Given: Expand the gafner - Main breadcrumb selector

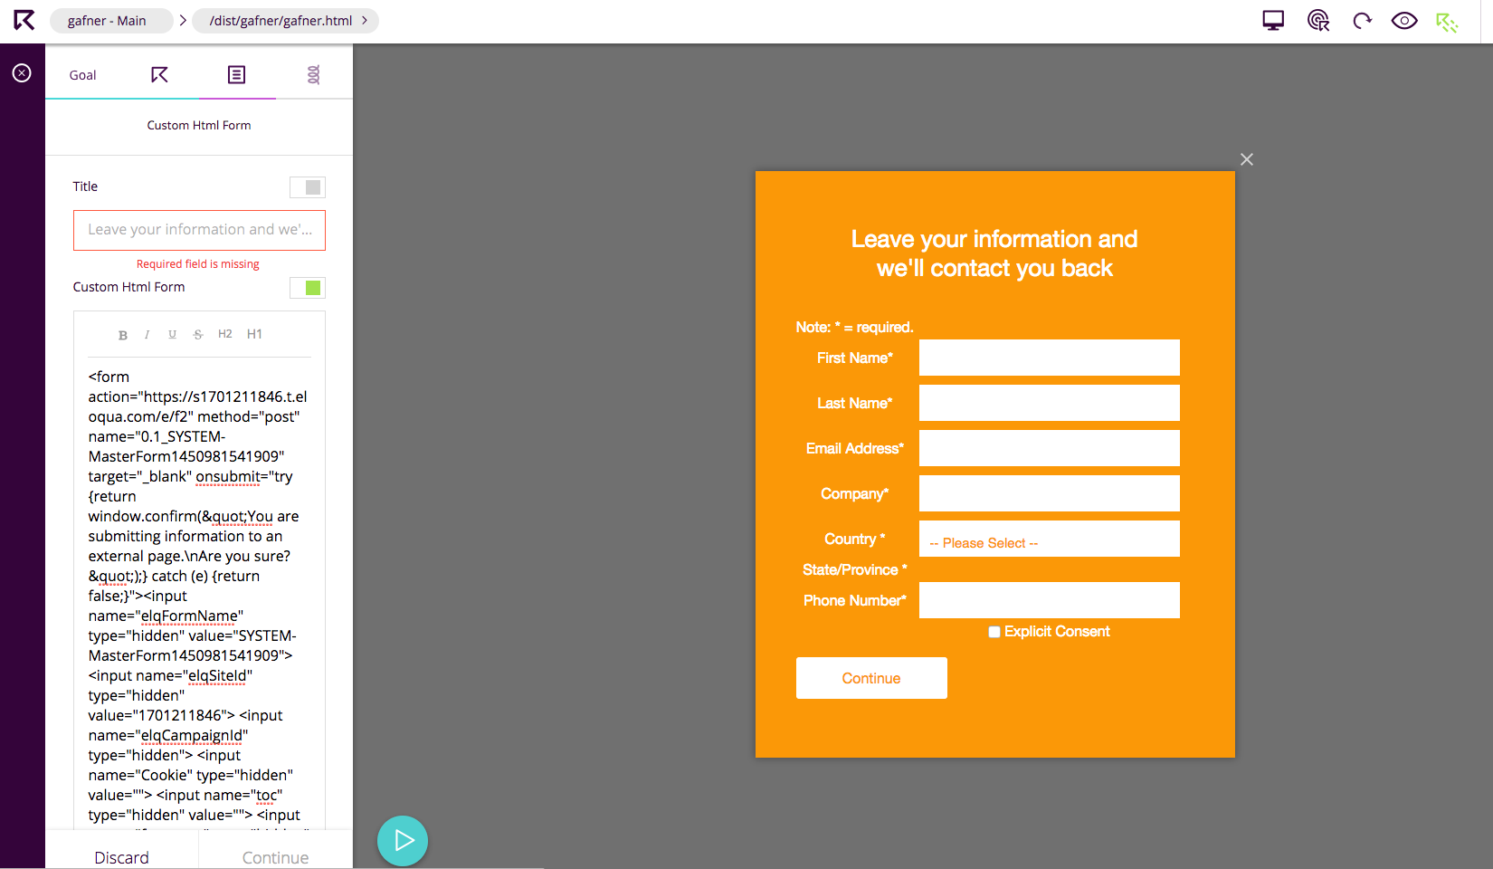Looking at the screenshot, I should (110, 21).
